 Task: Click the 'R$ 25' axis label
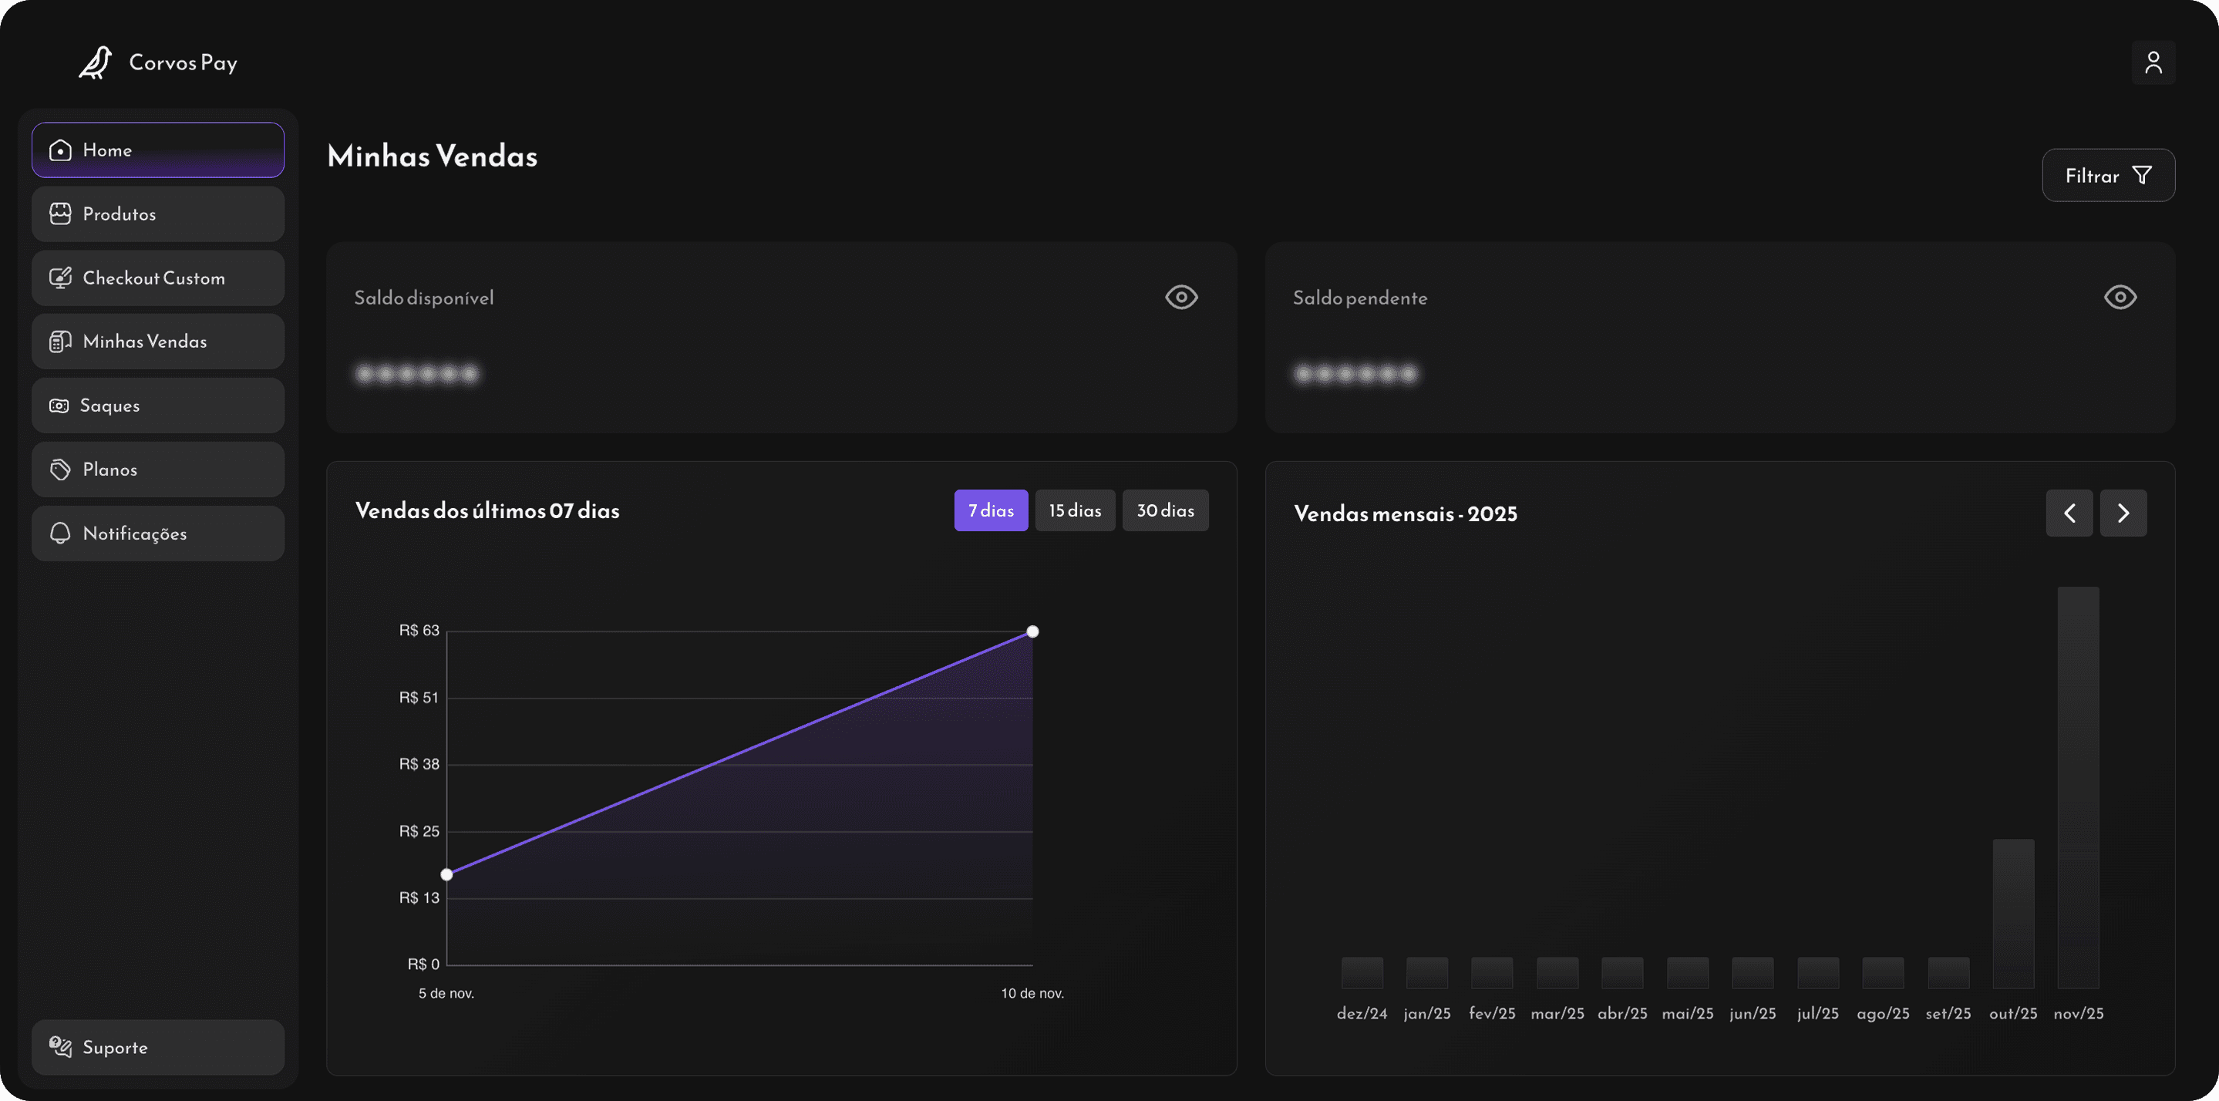click(x=419, y=831)
